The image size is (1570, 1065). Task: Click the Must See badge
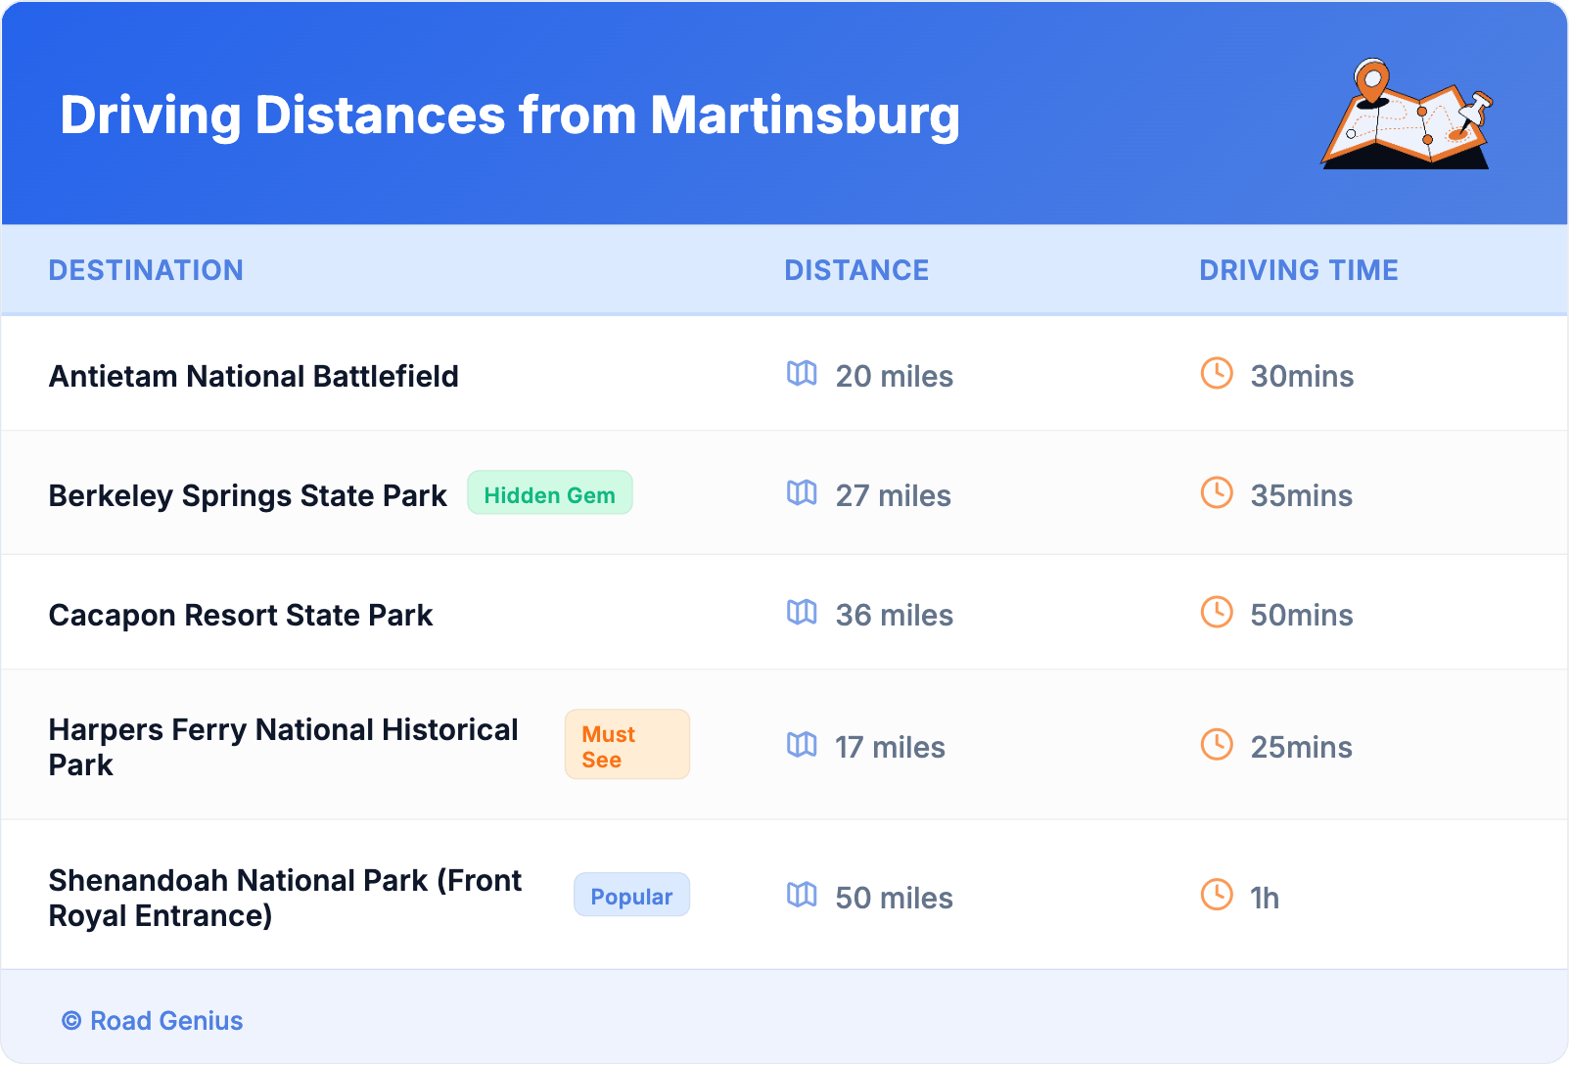point(626,745)
